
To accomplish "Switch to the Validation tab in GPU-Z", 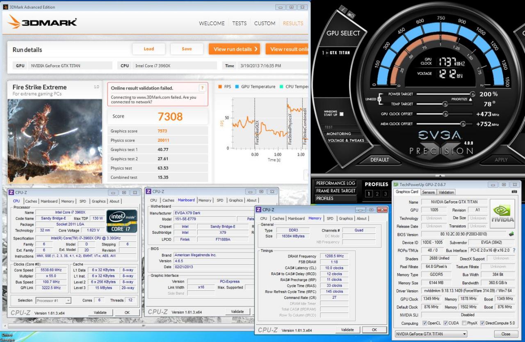I will (x=446, y=192).
